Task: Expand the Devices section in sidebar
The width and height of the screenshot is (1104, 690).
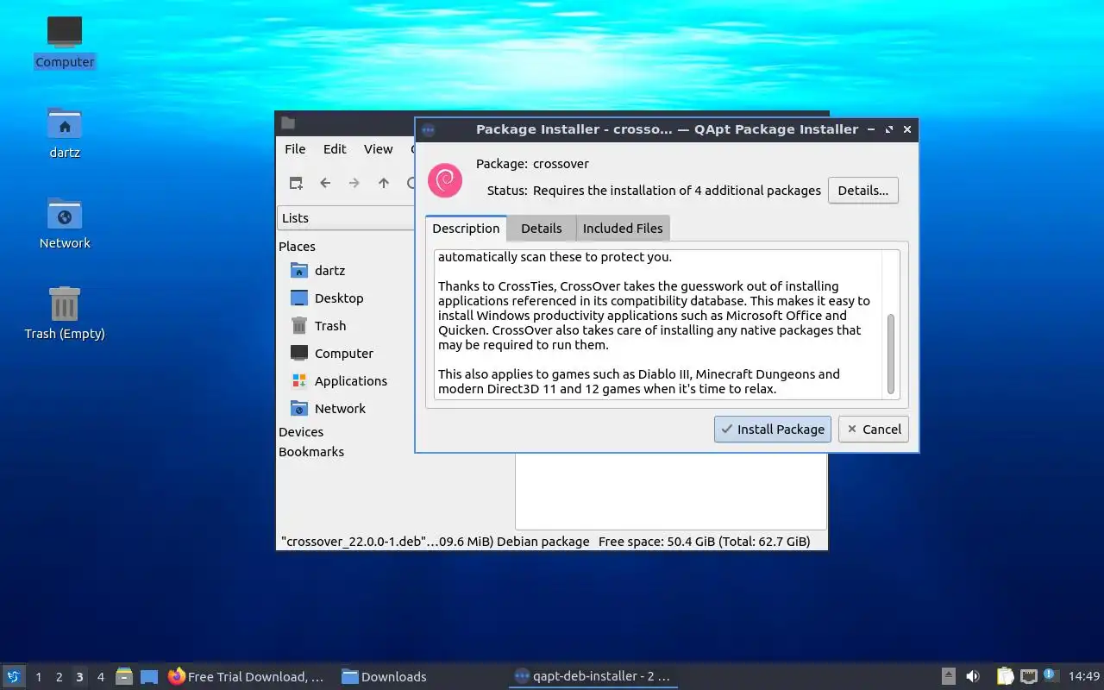Action: tap(301, 432)
